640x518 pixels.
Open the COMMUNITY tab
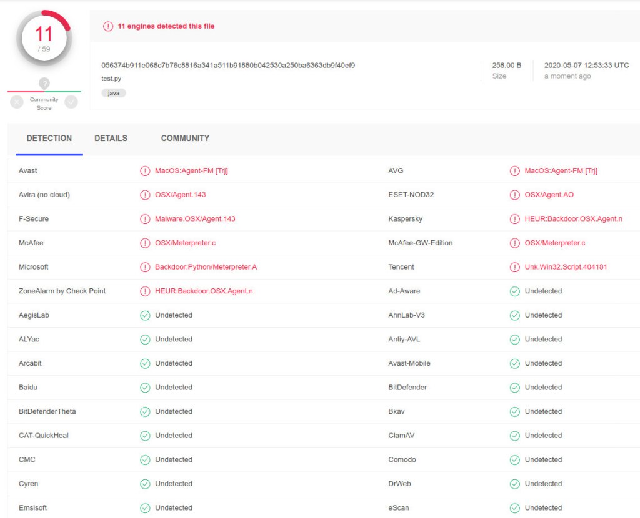point(185,139)
